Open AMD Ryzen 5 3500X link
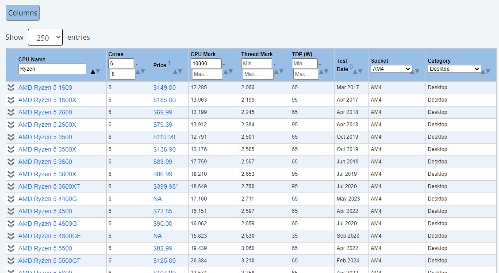The width and height of the screenshot is (499, 273). (47, 150)
